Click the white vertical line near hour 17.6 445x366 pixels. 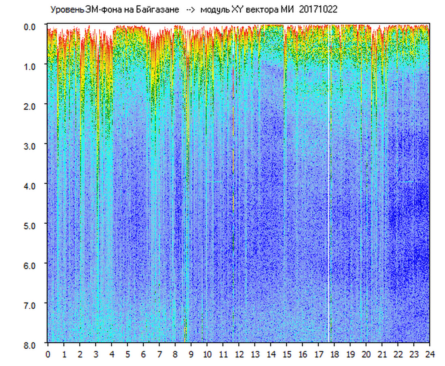point(329,183)
